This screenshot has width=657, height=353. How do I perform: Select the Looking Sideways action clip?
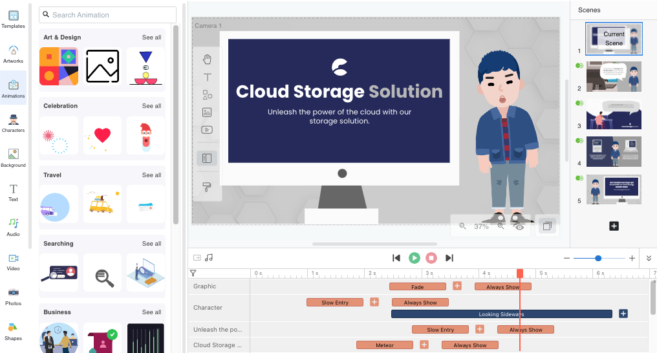pyautogui.click(x=501, y=314)
